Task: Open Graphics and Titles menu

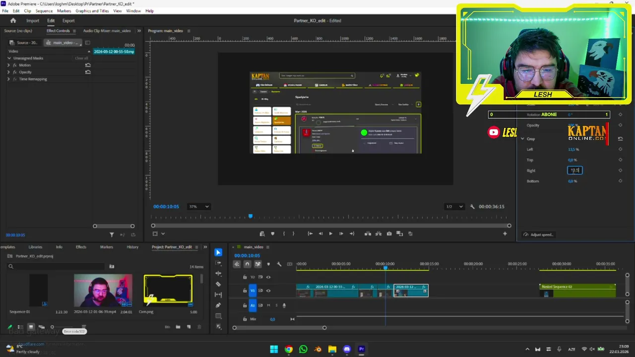Action: 92,11
